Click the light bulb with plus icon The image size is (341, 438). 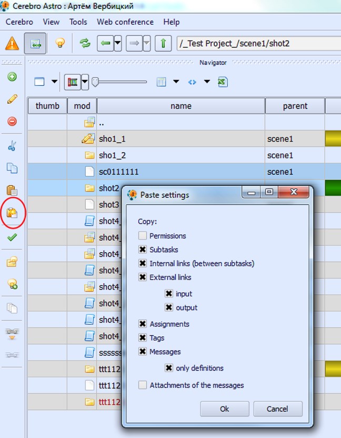click(13, 284)
